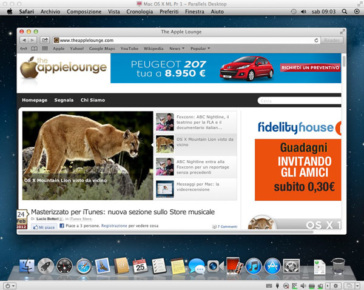Show bookmarks with the open book icon
364x290 pixels.
35,49
